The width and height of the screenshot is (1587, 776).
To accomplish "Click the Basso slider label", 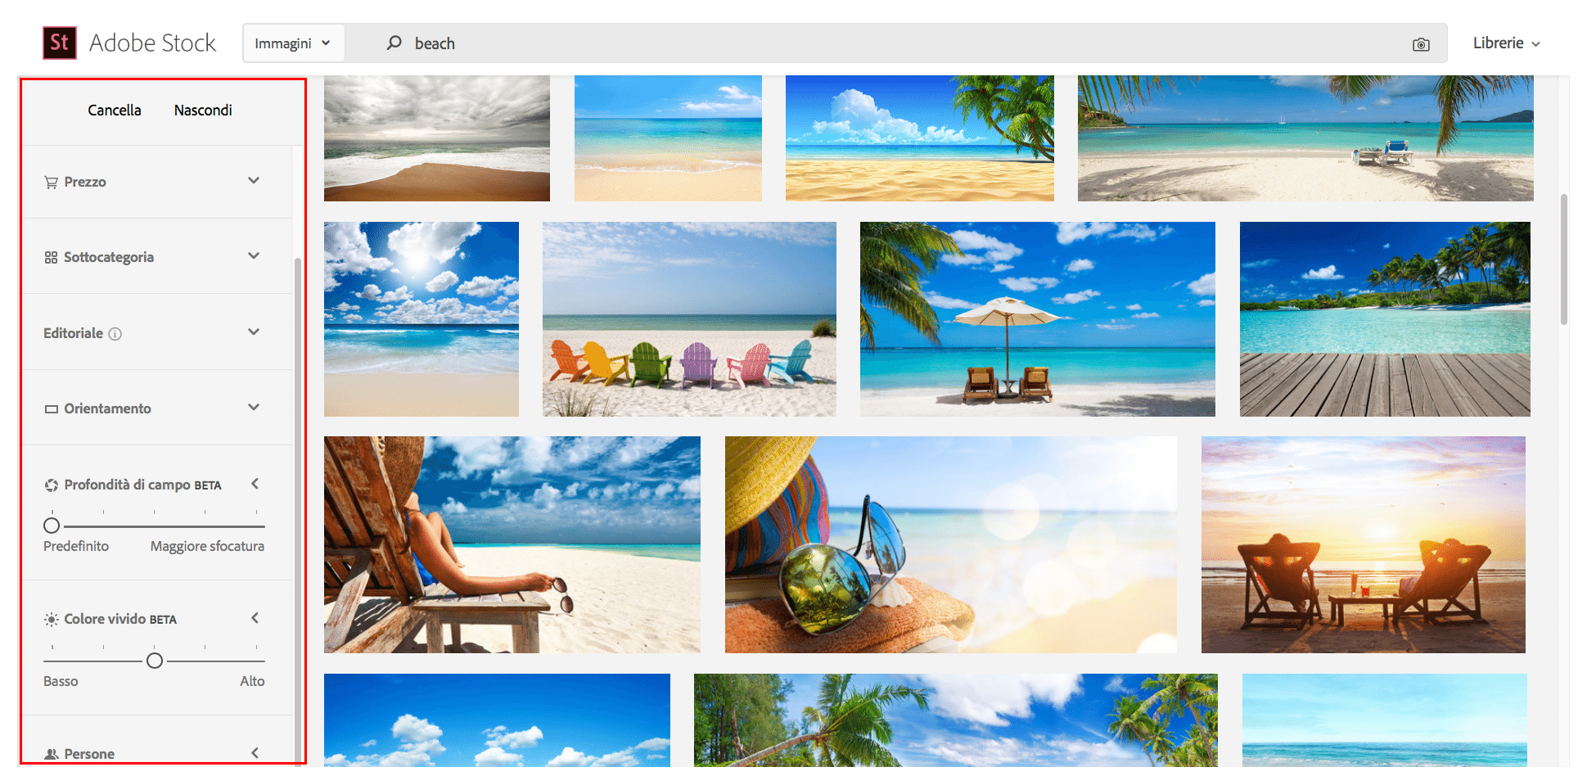I will pyautogui.click(x=61, y=682).
